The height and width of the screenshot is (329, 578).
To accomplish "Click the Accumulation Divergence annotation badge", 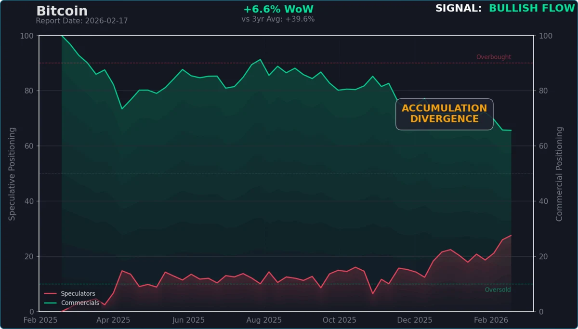I will (x=444, y=114).
